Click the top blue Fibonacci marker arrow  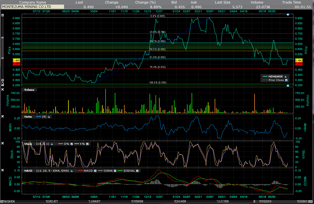click(288, 15)
